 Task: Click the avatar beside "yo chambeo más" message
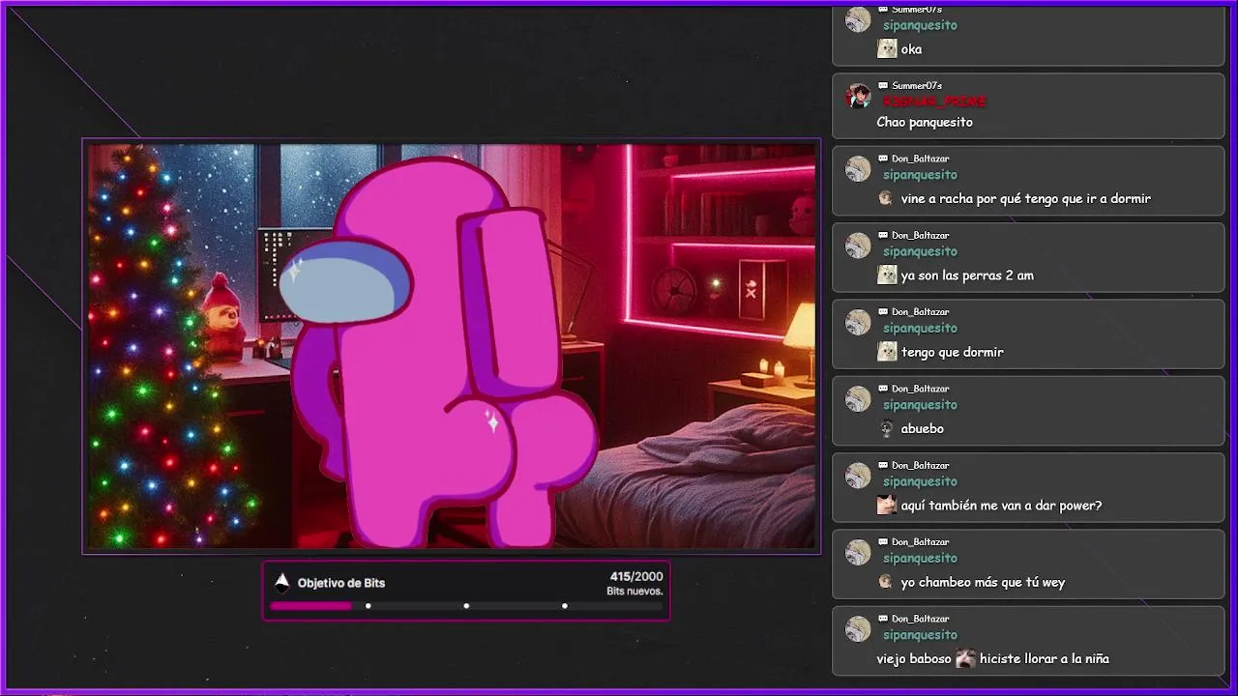[x=858, y=552]
